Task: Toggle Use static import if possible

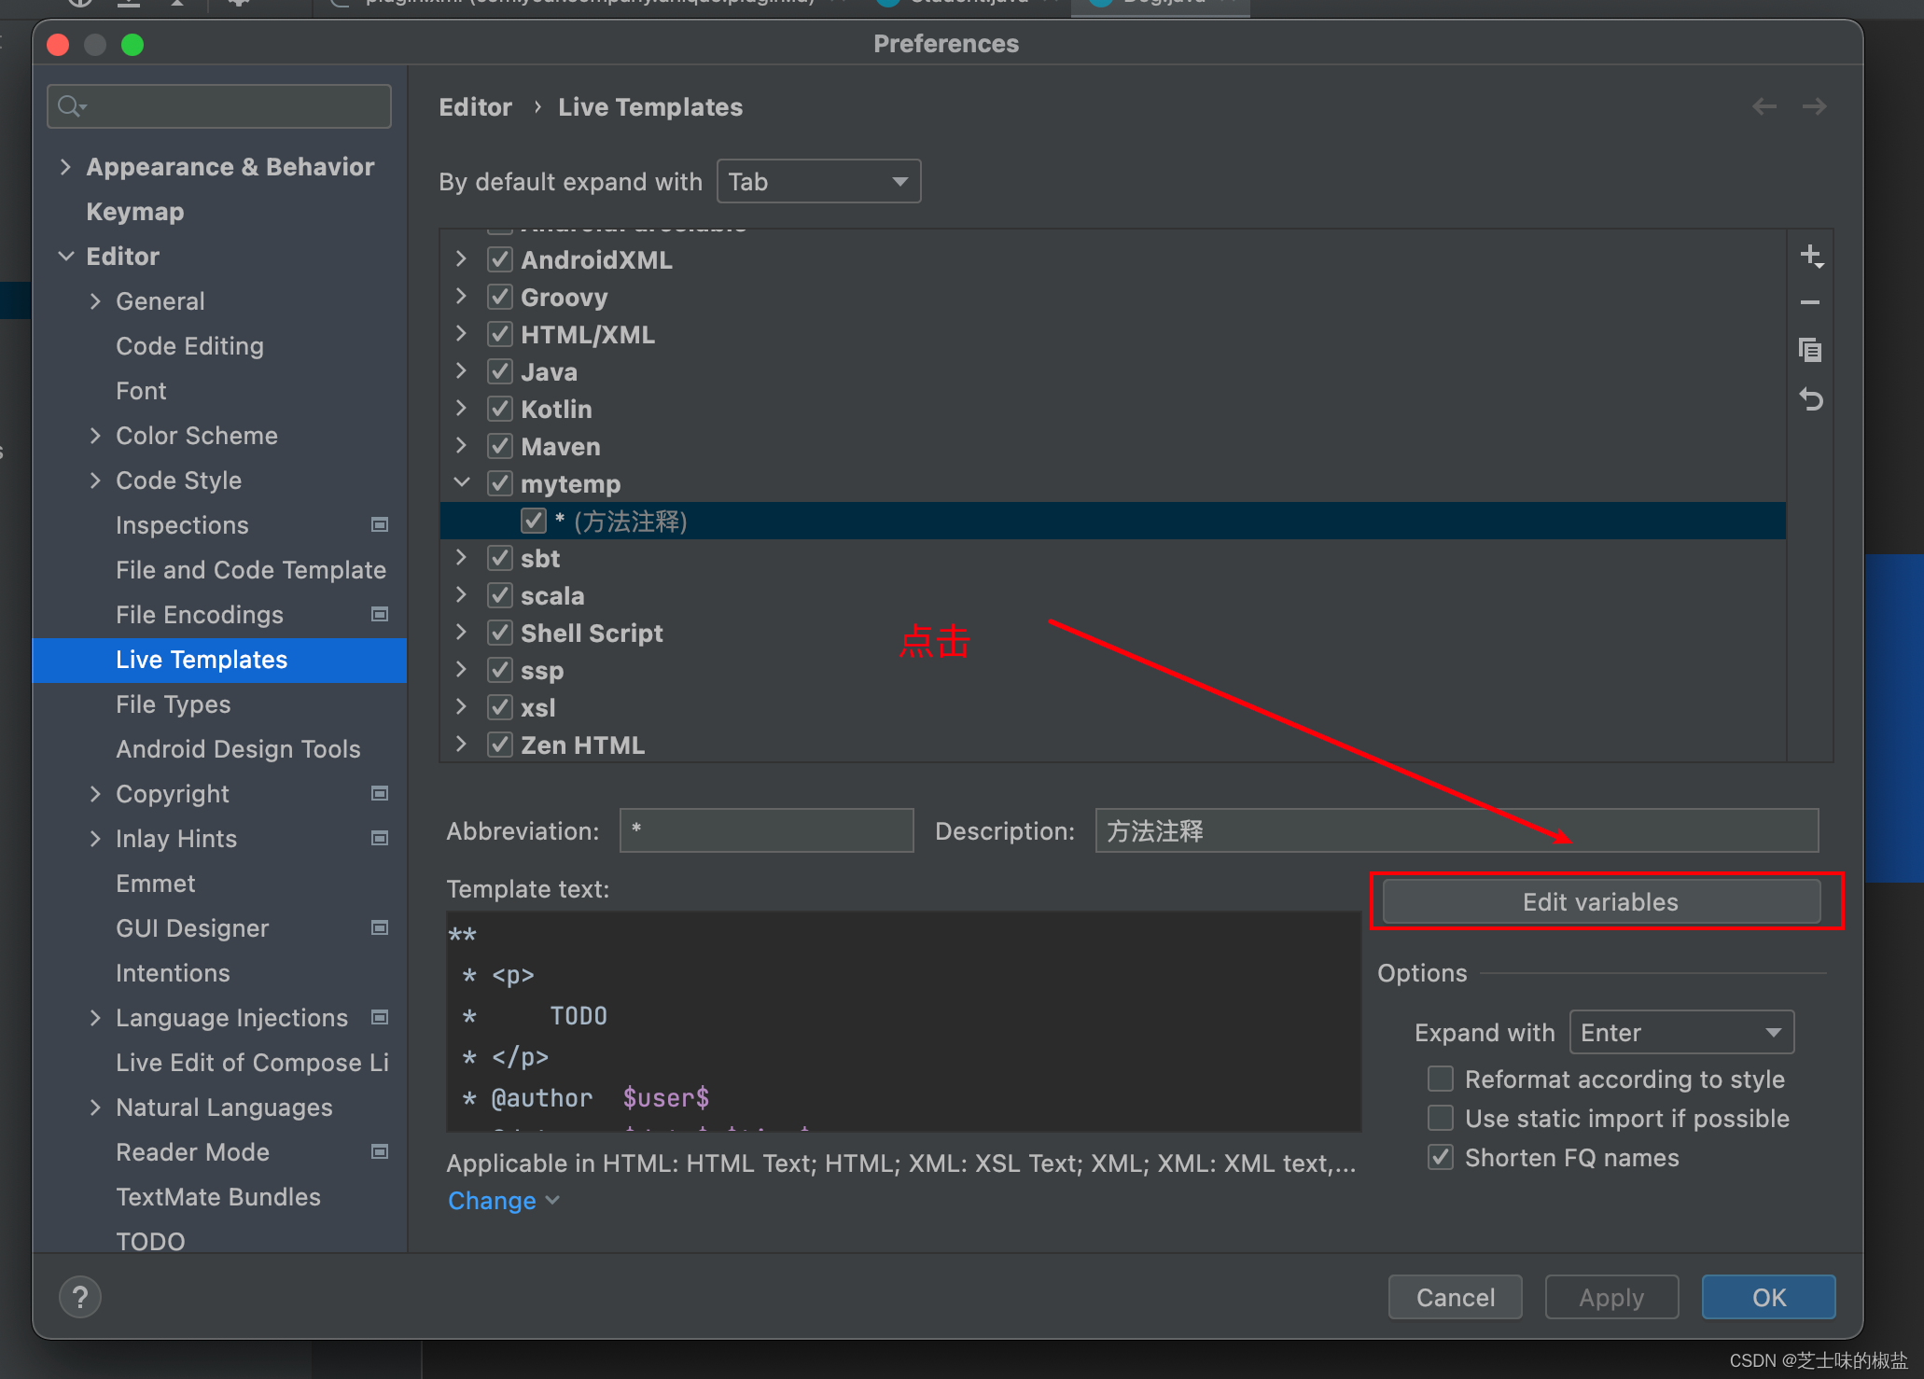Action: (1441, 1119)
